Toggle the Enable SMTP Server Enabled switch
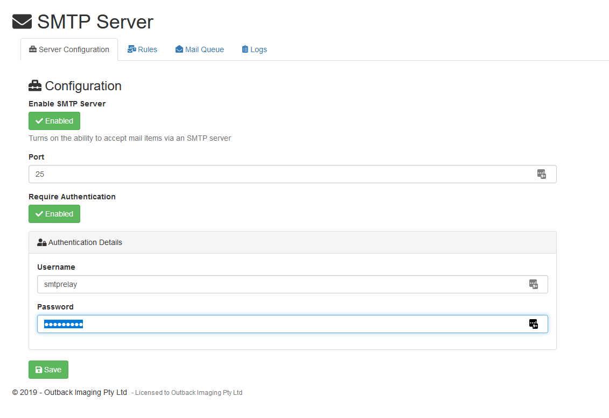This screenshot has width=609, height=418. (x=54, y=121)
